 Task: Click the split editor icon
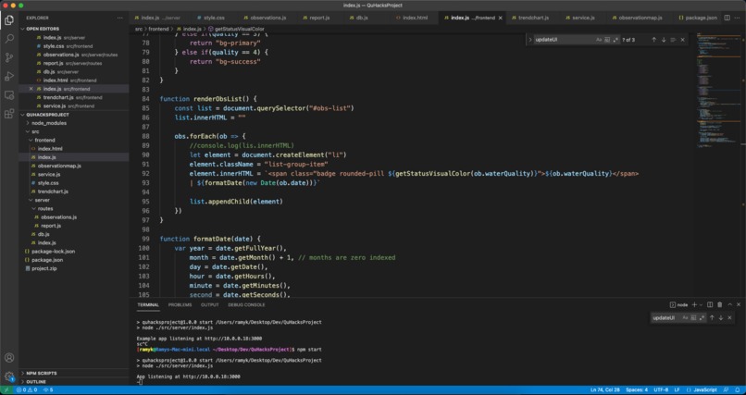727,18
